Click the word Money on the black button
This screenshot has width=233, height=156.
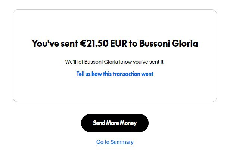[x=128, y=123]
